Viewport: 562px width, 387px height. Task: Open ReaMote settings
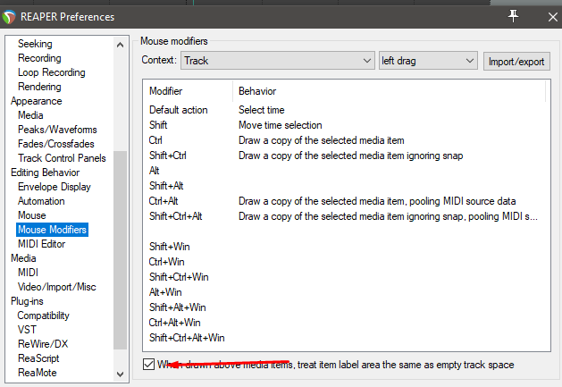click(x=38, y=373)
